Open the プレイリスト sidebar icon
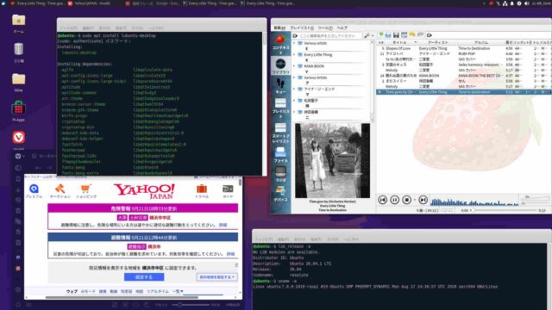This screenshot has height=310, width=552. tap(280, 108)
